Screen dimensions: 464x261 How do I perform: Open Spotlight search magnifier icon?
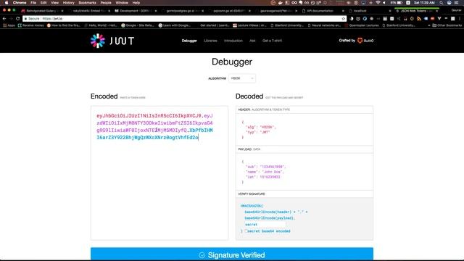442,3
